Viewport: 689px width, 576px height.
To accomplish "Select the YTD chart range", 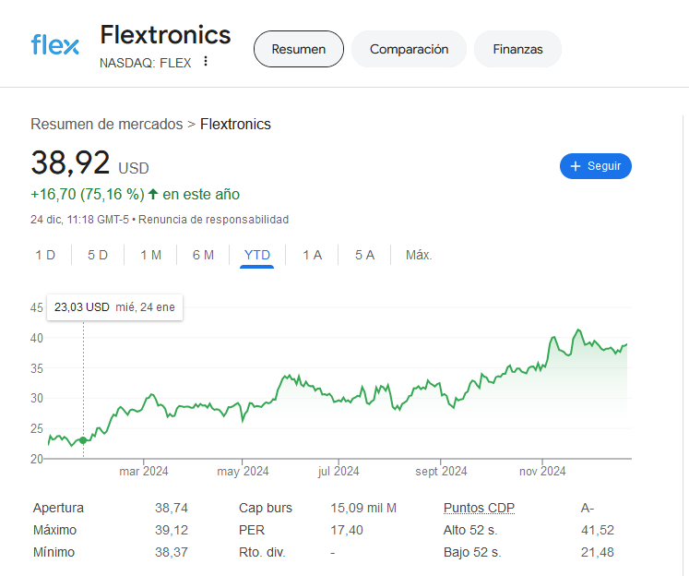I will [257, 256].
